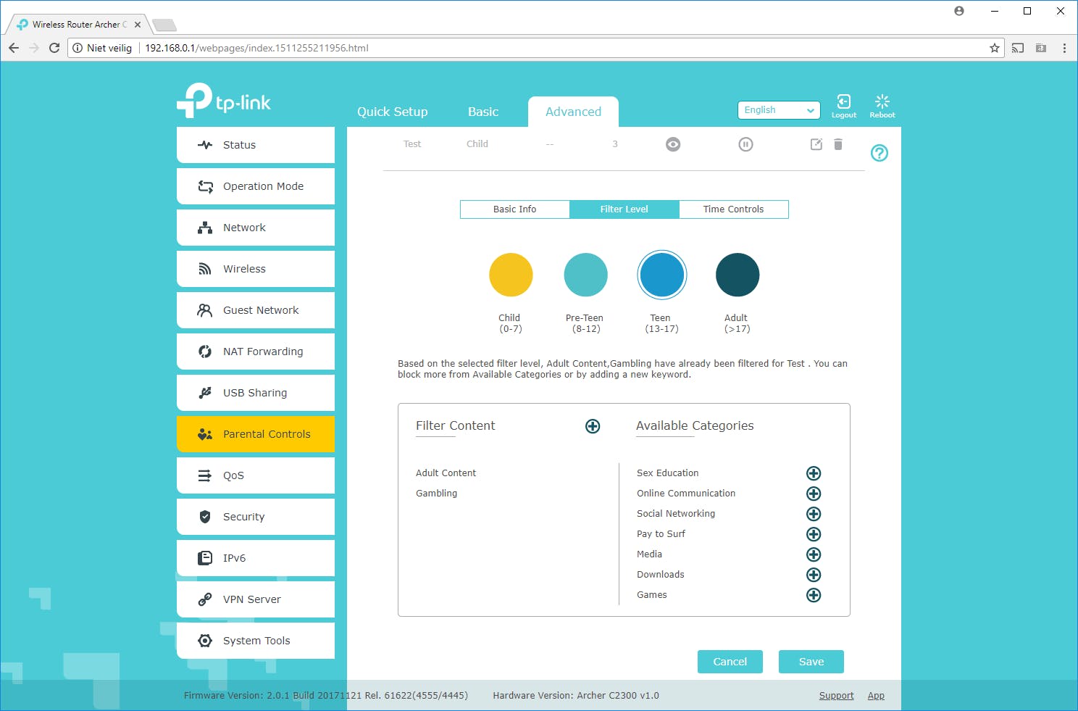Select the yellow Child filter level circle
Image resolution: width=1078 pixels, height=711 pixels.
coord(511,275)
